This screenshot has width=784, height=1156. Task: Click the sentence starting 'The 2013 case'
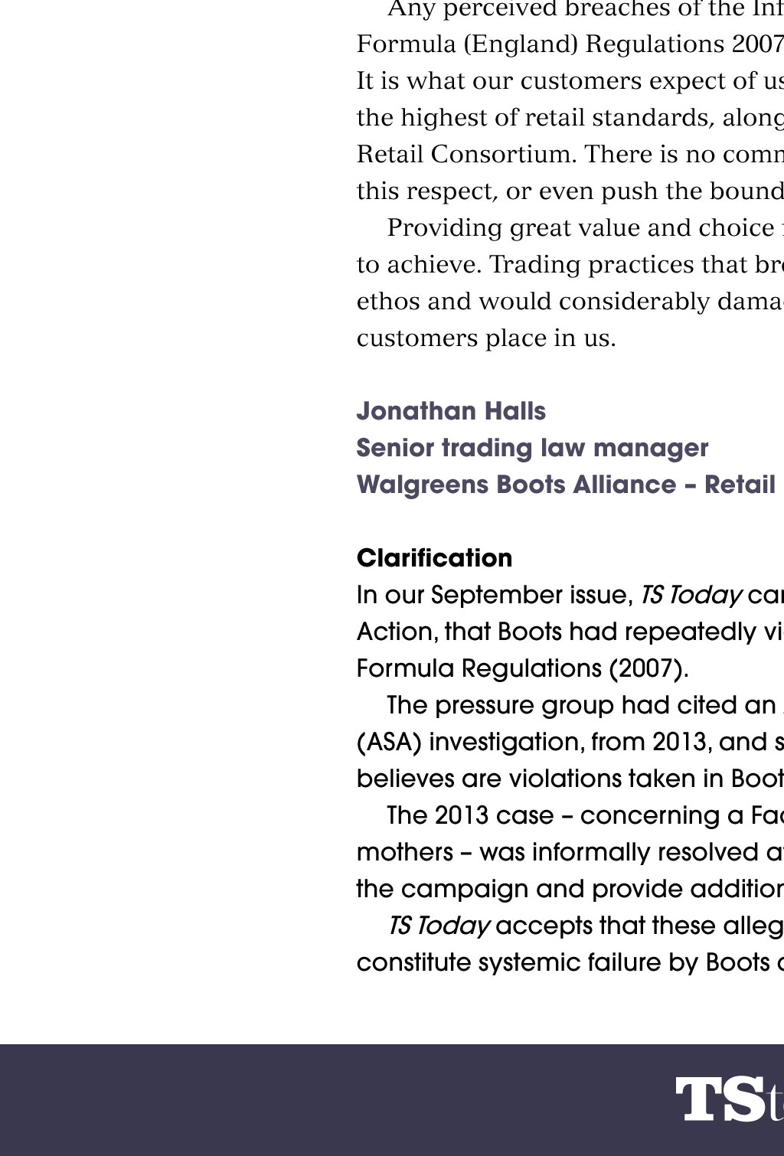tap(585, 815)
